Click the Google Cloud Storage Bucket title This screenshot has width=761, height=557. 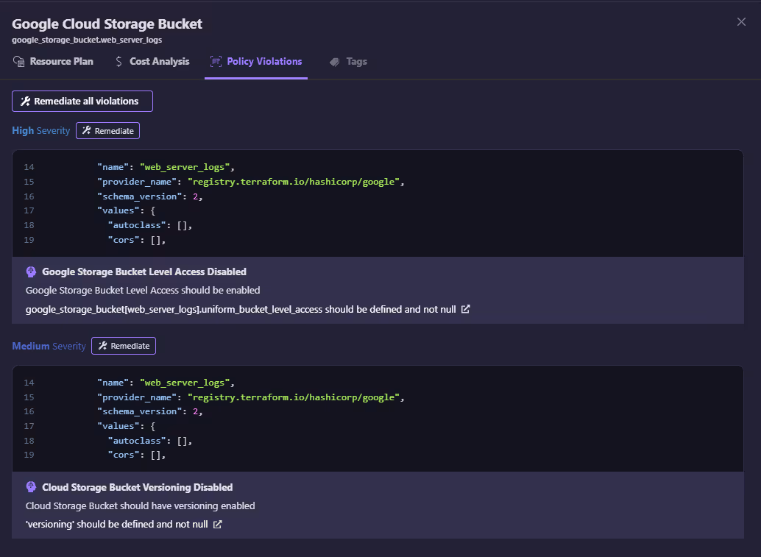tap(107, 24)
